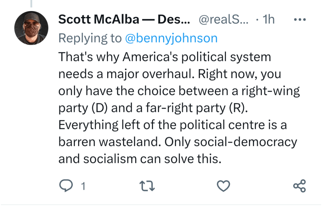Click the reply speech bubble icon

65,186
